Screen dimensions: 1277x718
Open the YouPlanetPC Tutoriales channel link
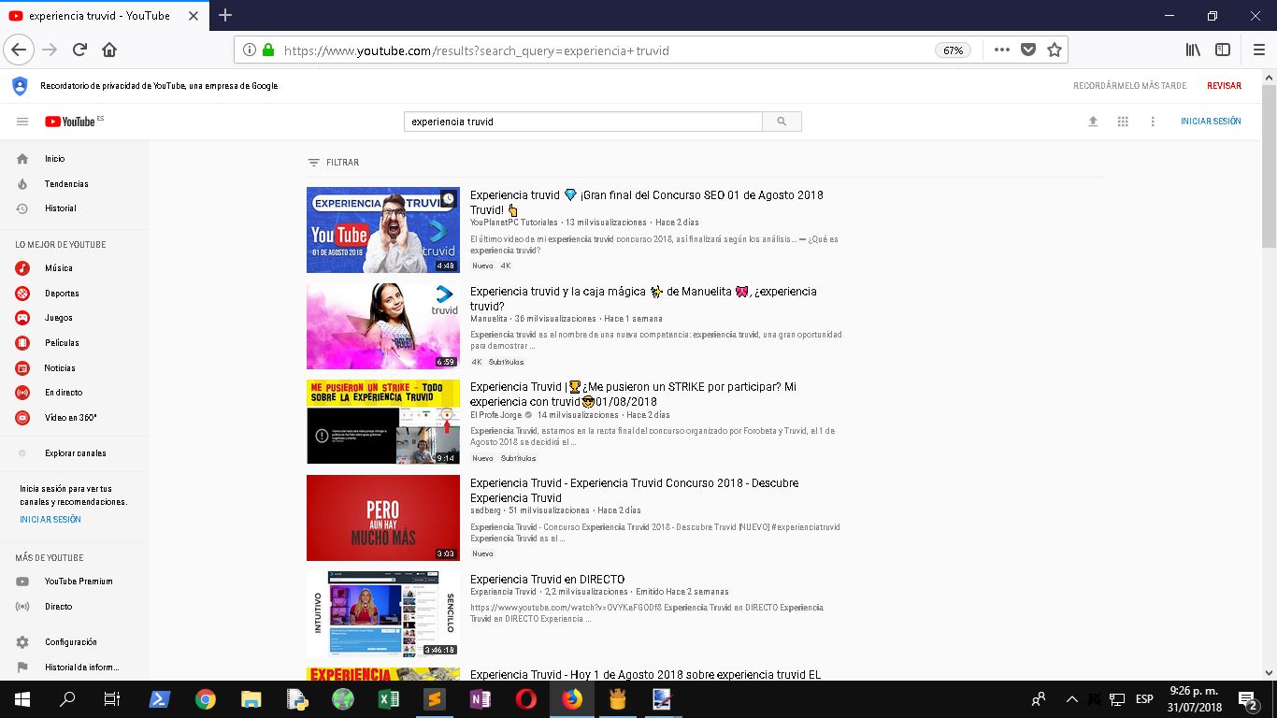(514, 223)
